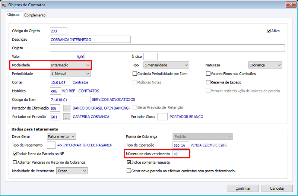
Task: Enable the Reserva de Espaço checkbox
Action: click(x=208, y=82)
